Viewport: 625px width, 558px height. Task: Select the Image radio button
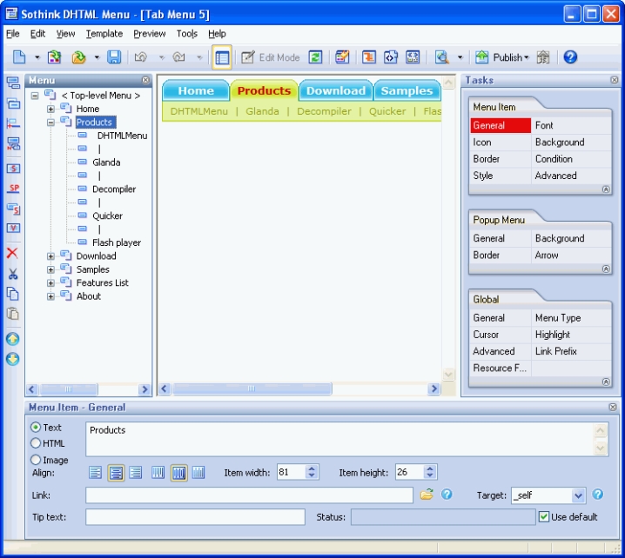36,460
